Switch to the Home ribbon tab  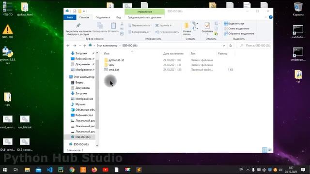coord(84,17)
